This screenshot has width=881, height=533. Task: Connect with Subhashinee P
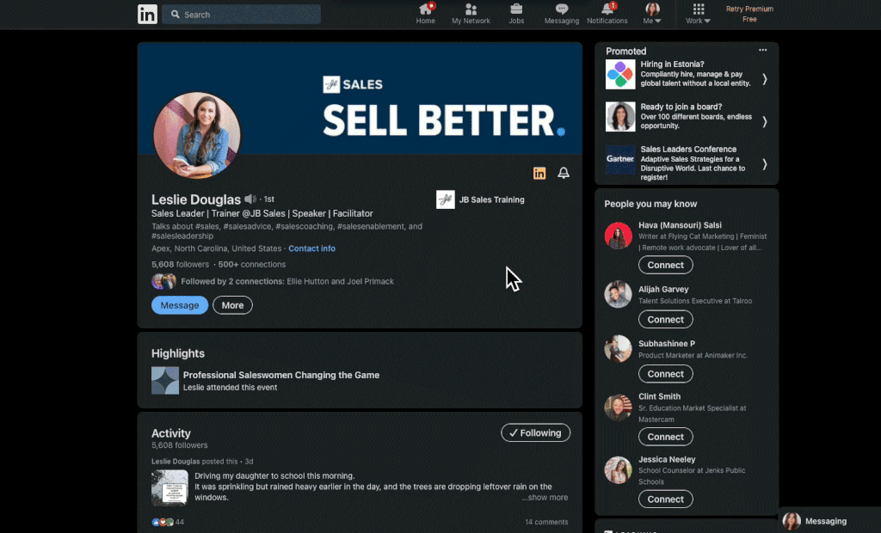pyautogui.click(x=665, y=374)
